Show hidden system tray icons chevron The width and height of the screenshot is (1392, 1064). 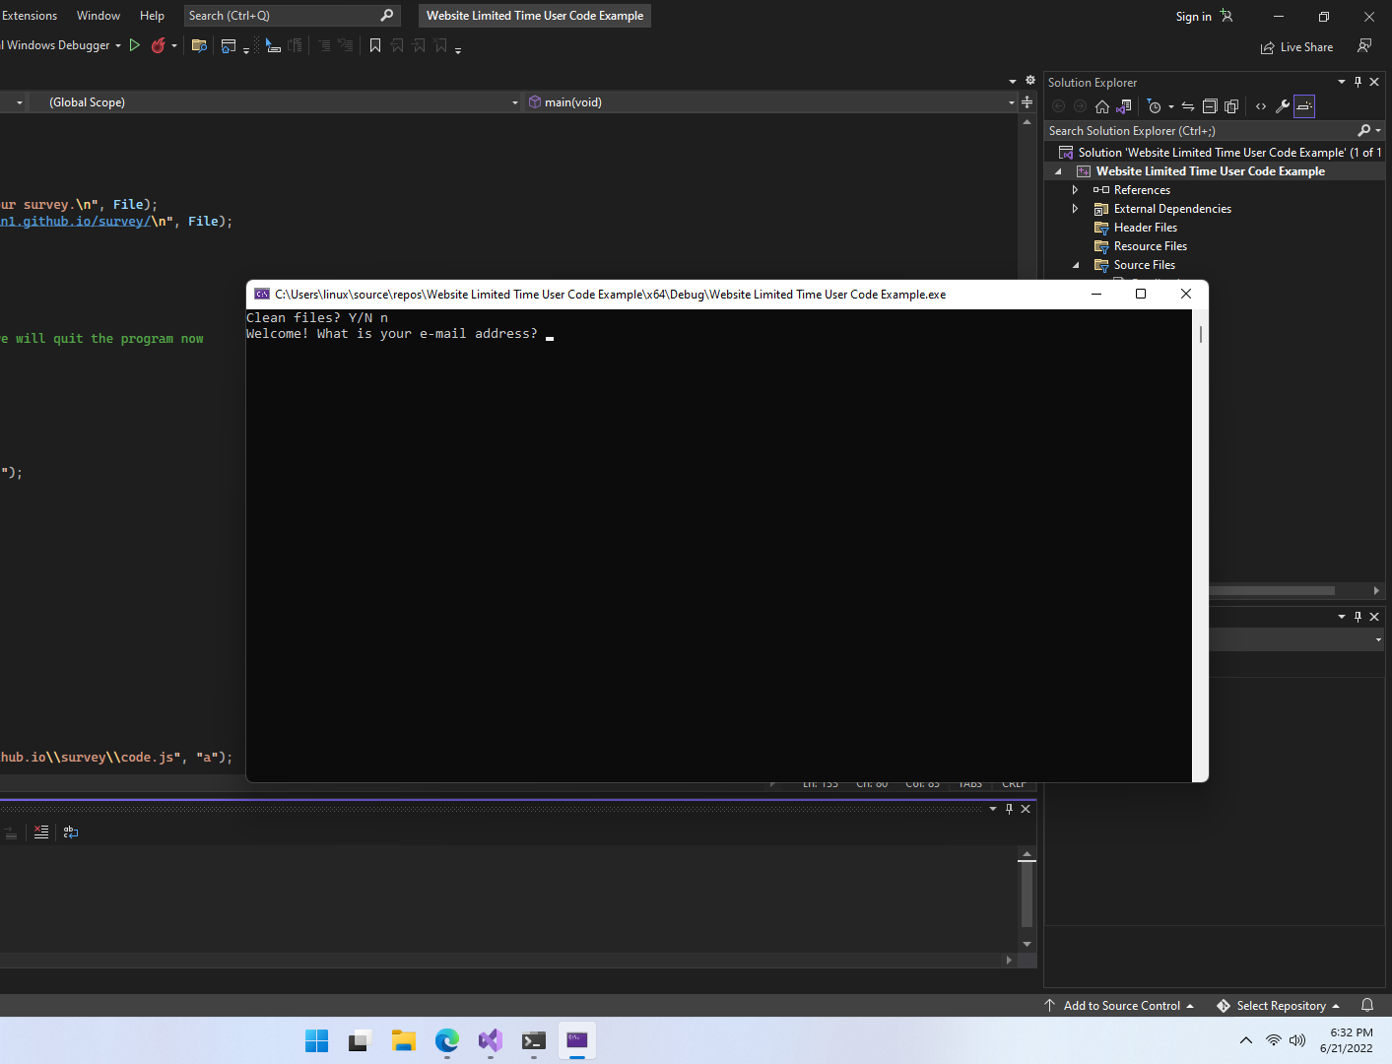point(1245,1040)
